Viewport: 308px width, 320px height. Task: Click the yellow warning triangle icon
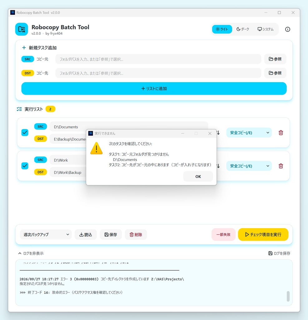[96, 148]
